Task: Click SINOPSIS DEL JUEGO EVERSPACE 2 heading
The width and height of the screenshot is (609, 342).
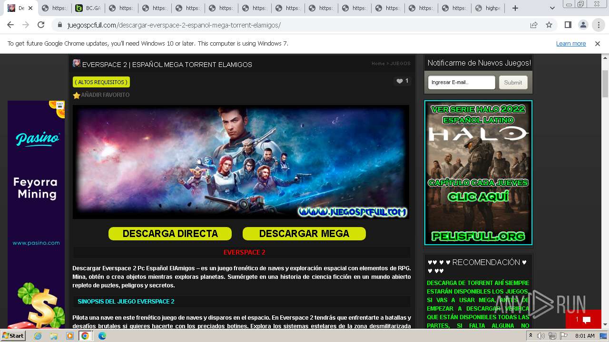Action: pyautogui.click(x=126, y=302)
